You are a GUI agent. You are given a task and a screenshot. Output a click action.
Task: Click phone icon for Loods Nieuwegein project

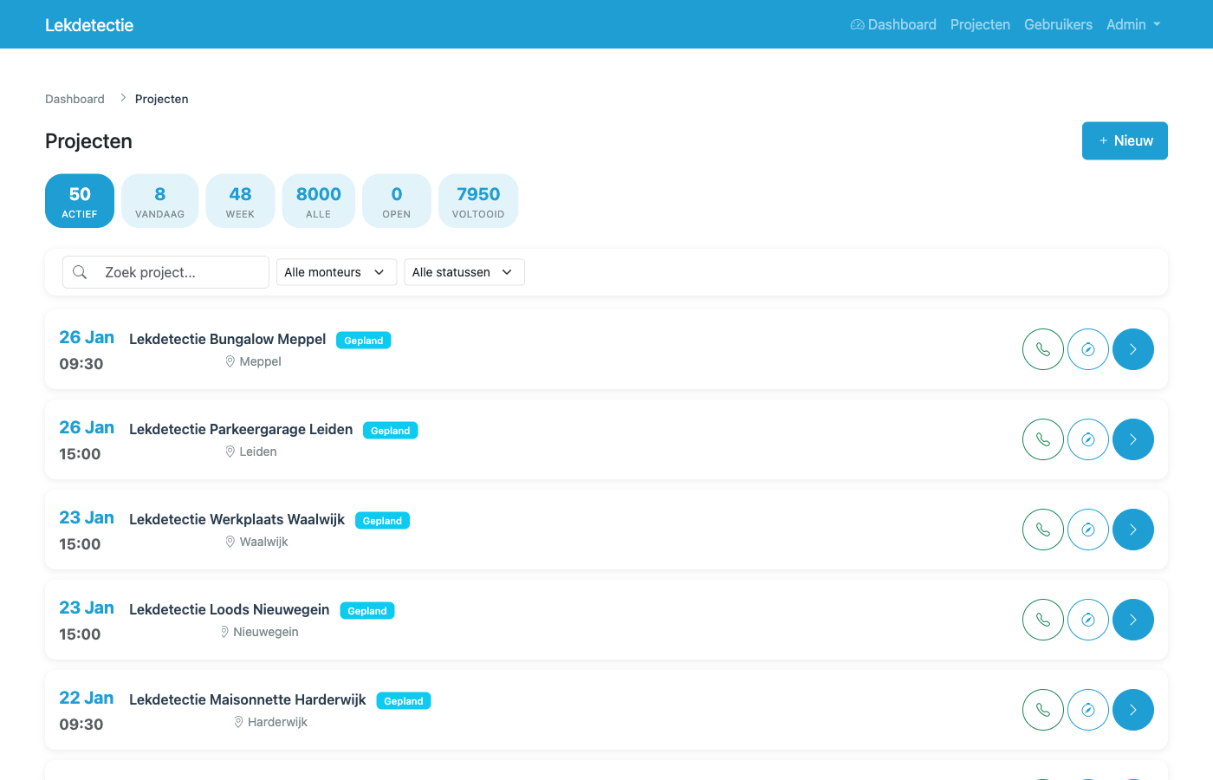(1043, 620)
